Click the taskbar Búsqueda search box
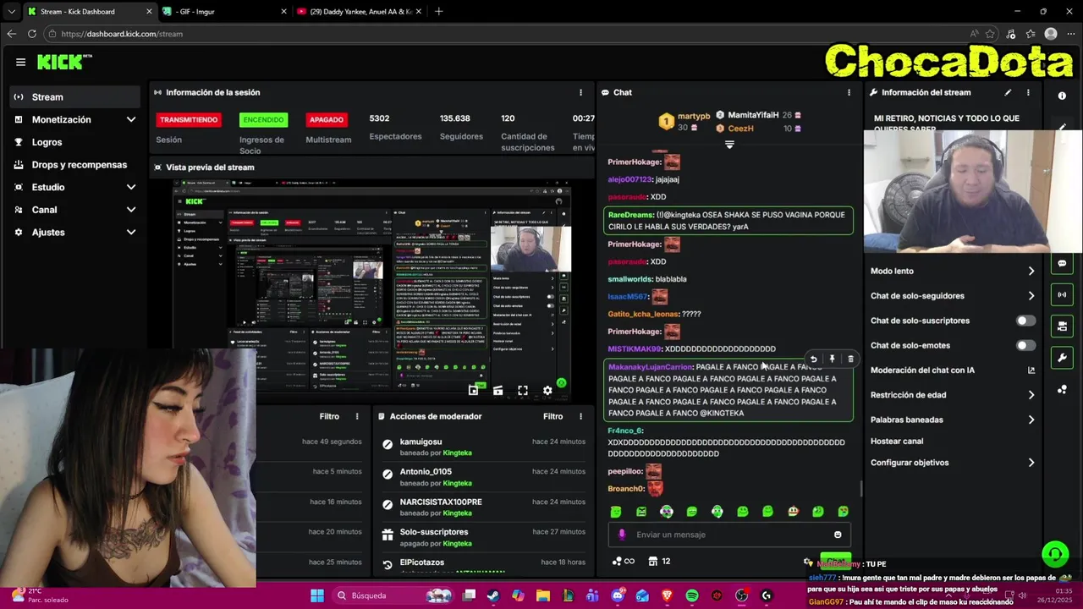 393,595
